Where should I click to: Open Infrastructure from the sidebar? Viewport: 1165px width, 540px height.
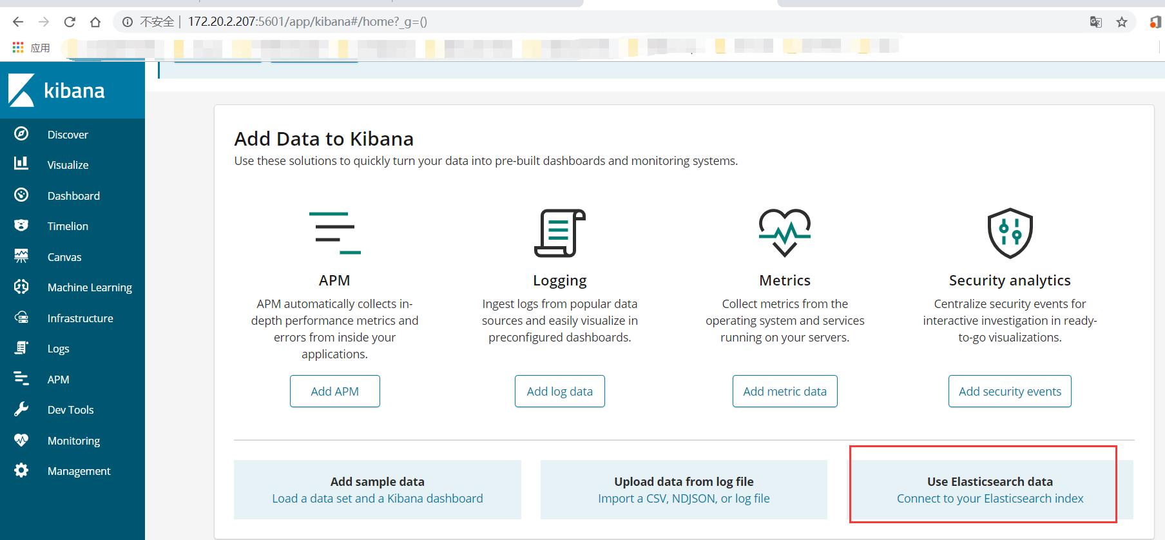pyautogui.click(x=80, y=318)
